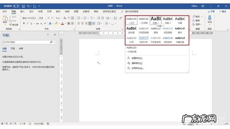This screenshot has width=230, height=129.
Task: Click the Redo arrow in title bar
Action: (x=34, y=6)
